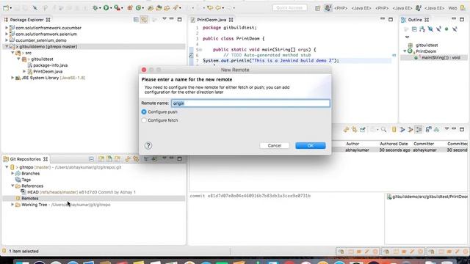Expand JRE System Library node
This screenshot has height=264, width=470.
(x=12, y=78)
